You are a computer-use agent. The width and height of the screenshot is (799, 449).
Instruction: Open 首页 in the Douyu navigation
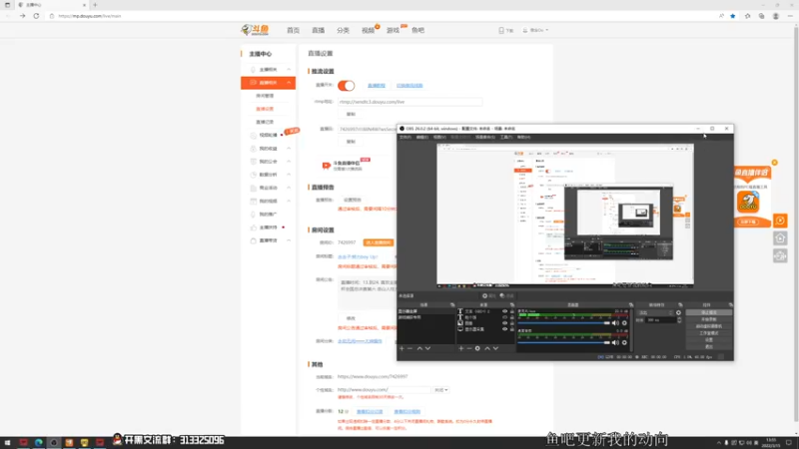(x=293, y=31)
